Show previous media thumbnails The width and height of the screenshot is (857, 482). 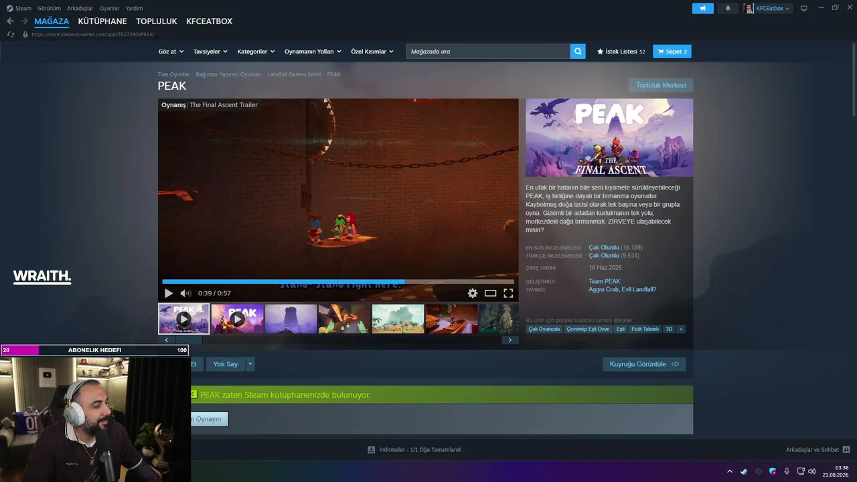pos(166,340)
